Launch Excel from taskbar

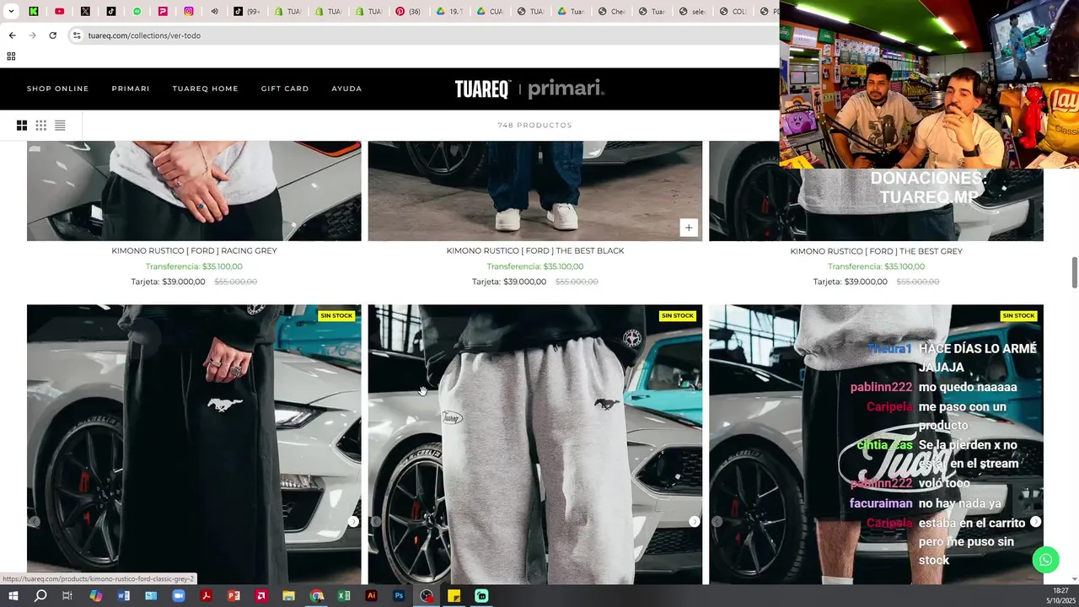[x=344, y=596]
